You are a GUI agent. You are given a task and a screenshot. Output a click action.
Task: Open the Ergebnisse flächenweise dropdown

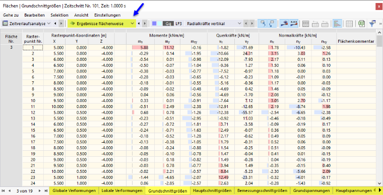(x=133, y=24)
